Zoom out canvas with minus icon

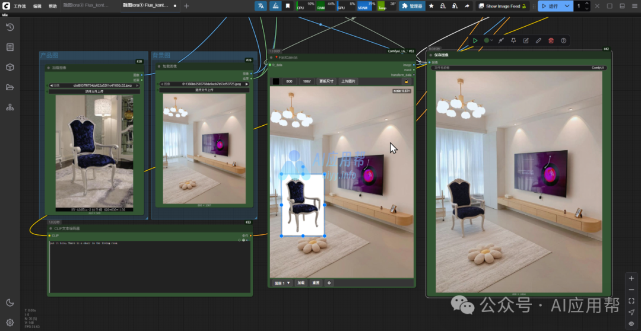pos(631,289)
